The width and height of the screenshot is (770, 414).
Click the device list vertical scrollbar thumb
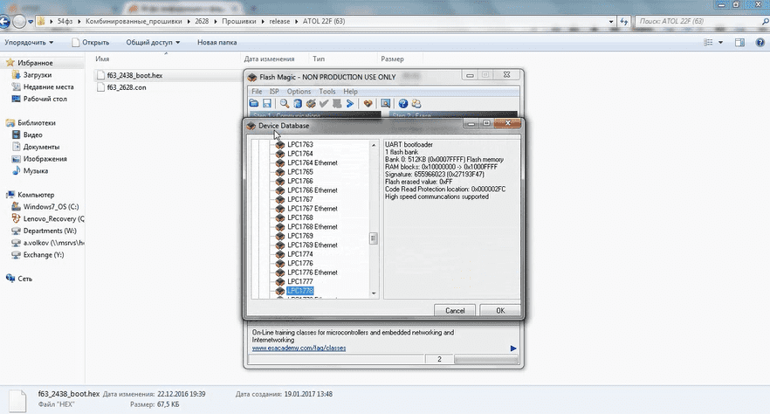tap(374, 238)
